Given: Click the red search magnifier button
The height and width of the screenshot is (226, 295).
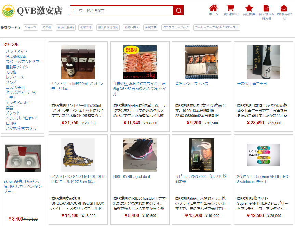Looking at the screenshot, I should (178, 10).
